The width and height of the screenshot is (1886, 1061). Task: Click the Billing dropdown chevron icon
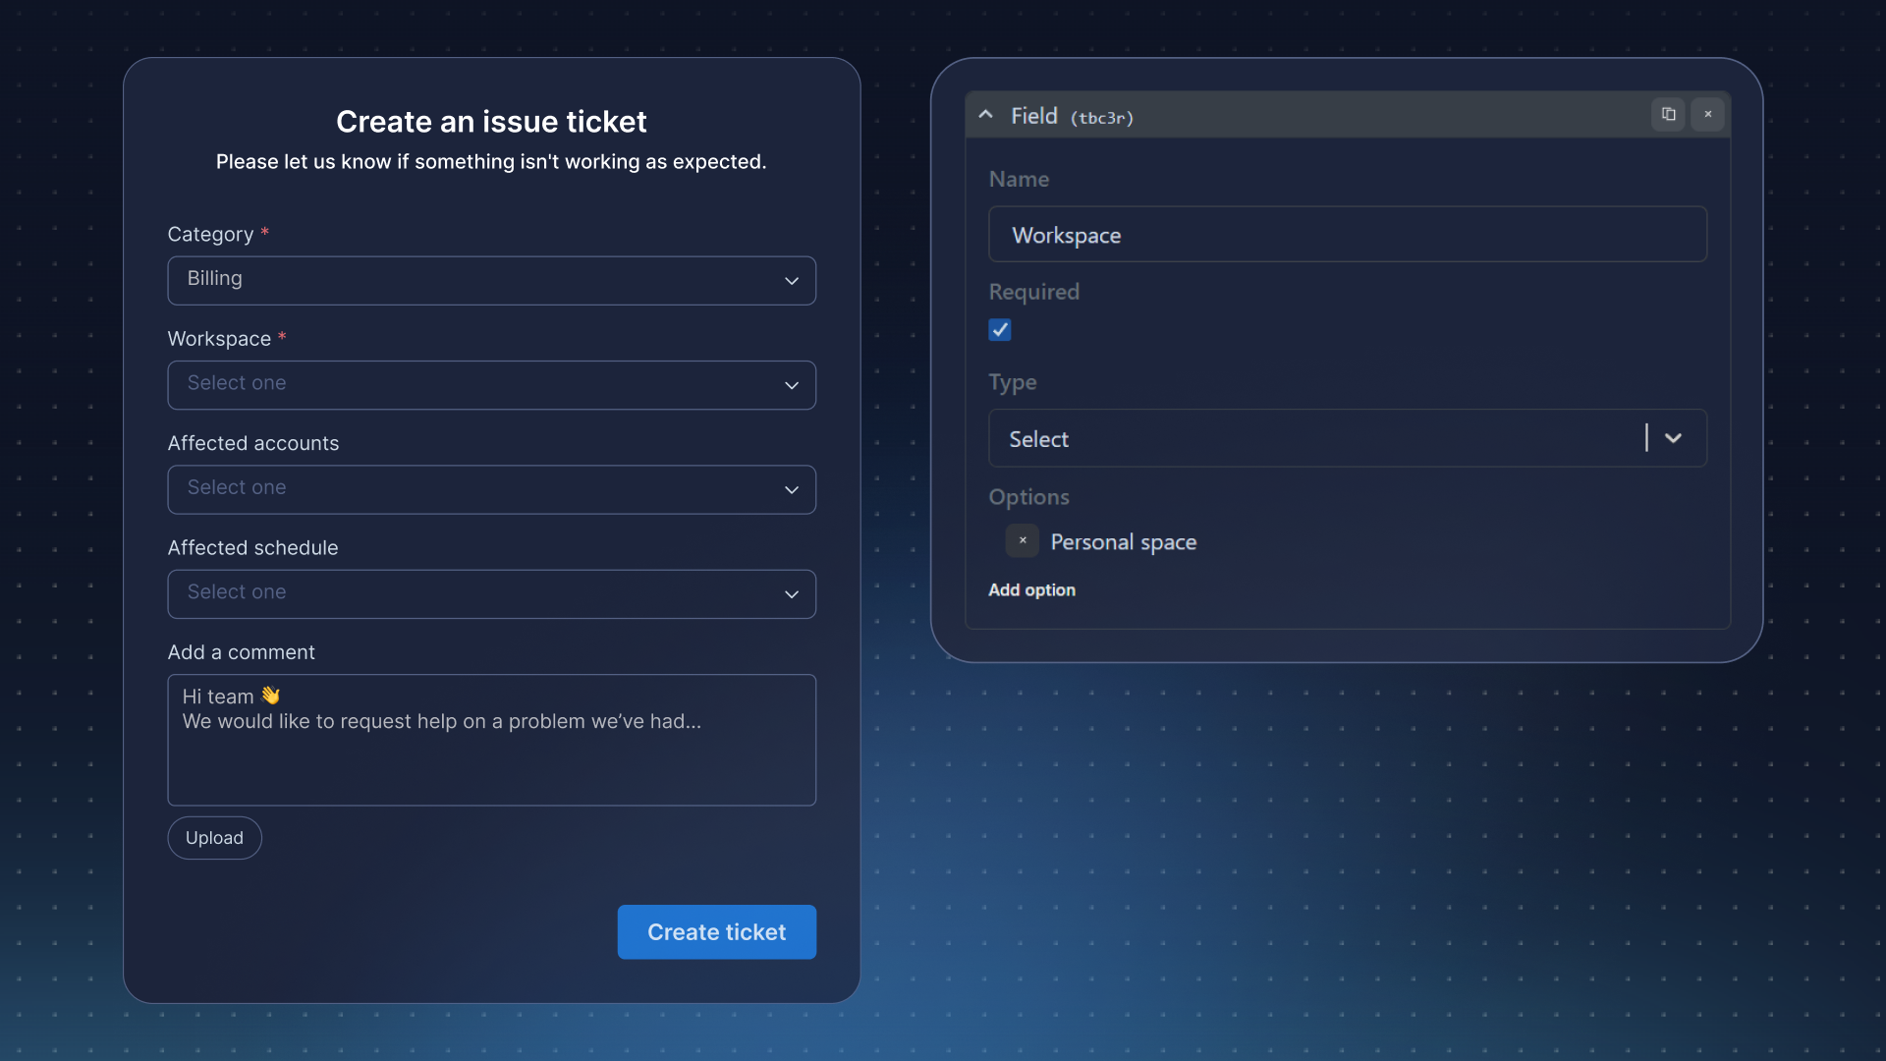tap(791, 281)
